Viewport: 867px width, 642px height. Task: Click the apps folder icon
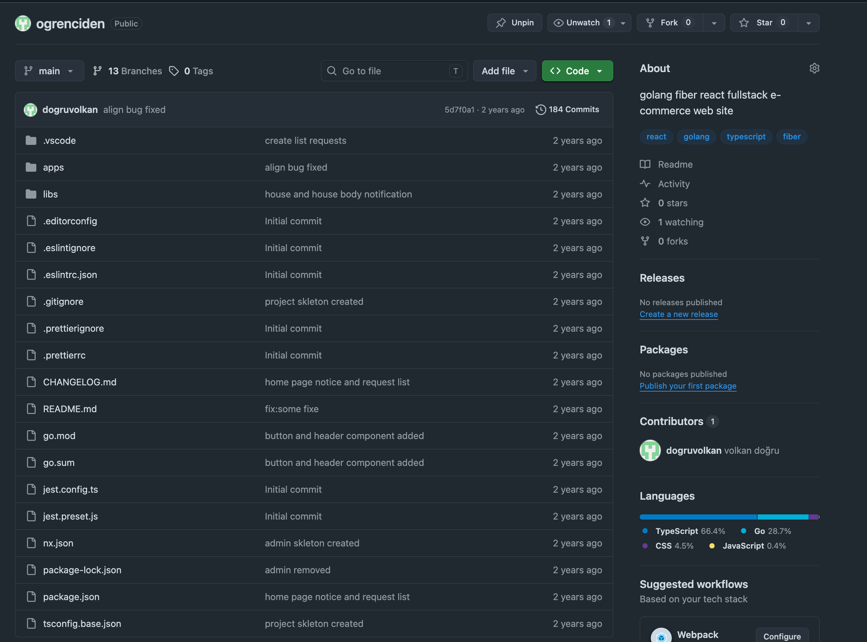(31, 167)
